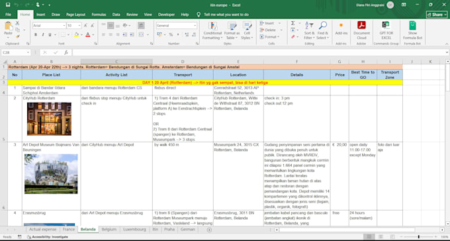Click the Conditional Formatting icon
This screenshot has height=241, width=450.
click(x=212, y=26)
